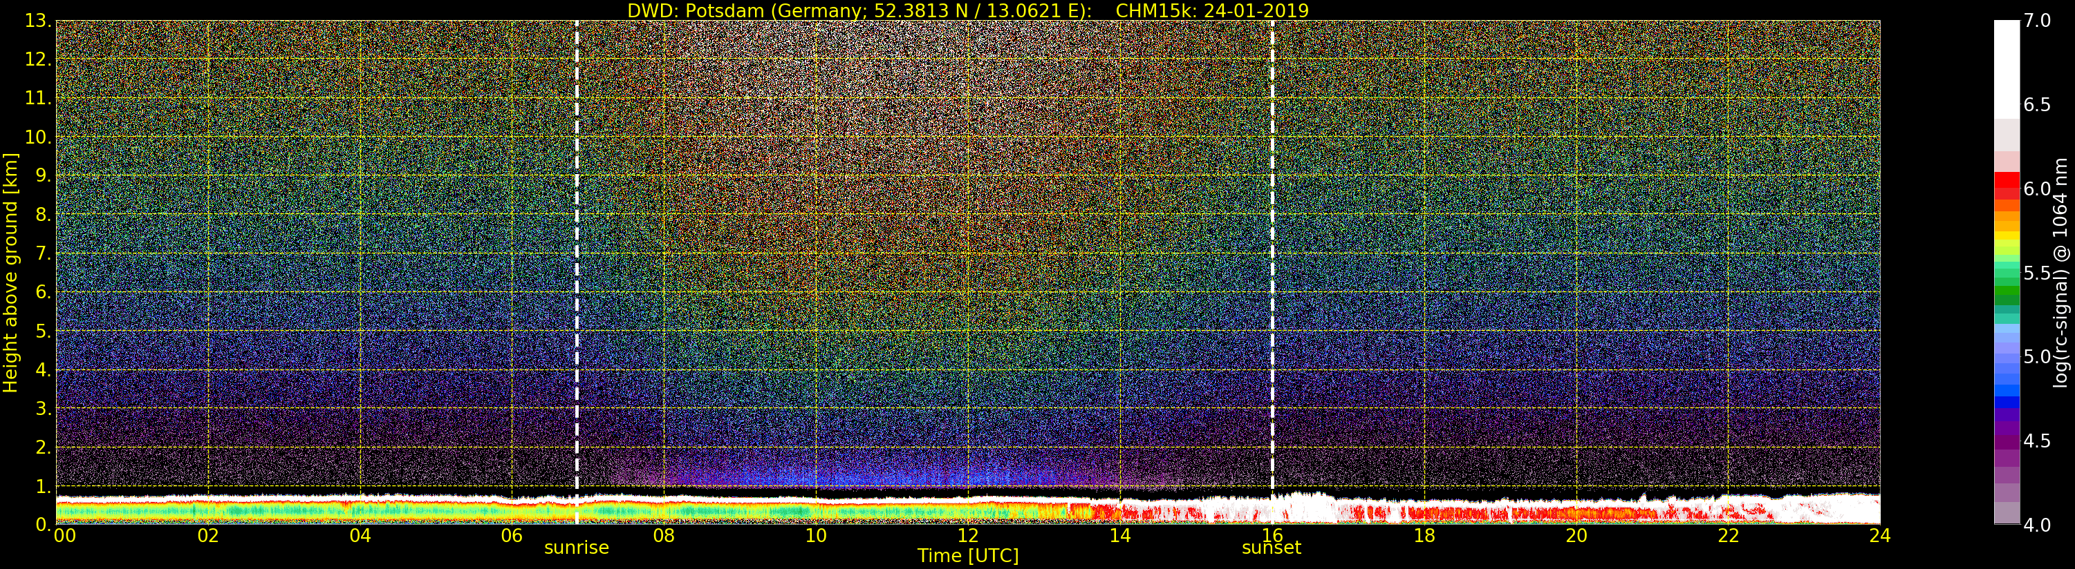2075x569 pixels.
Task: Click the colorbar label 'log(rc-signal) @ 1064 nm'
Action: 2060,272
